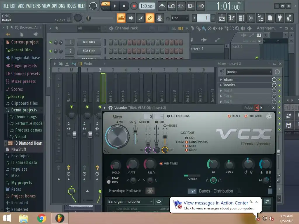This screenshot has width=299, height=224.
Task: Click the tempo 130.000 field
Action: [x=147, y=6]
